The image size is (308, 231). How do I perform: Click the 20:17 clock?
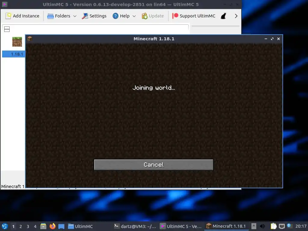[x=301, y=226]
